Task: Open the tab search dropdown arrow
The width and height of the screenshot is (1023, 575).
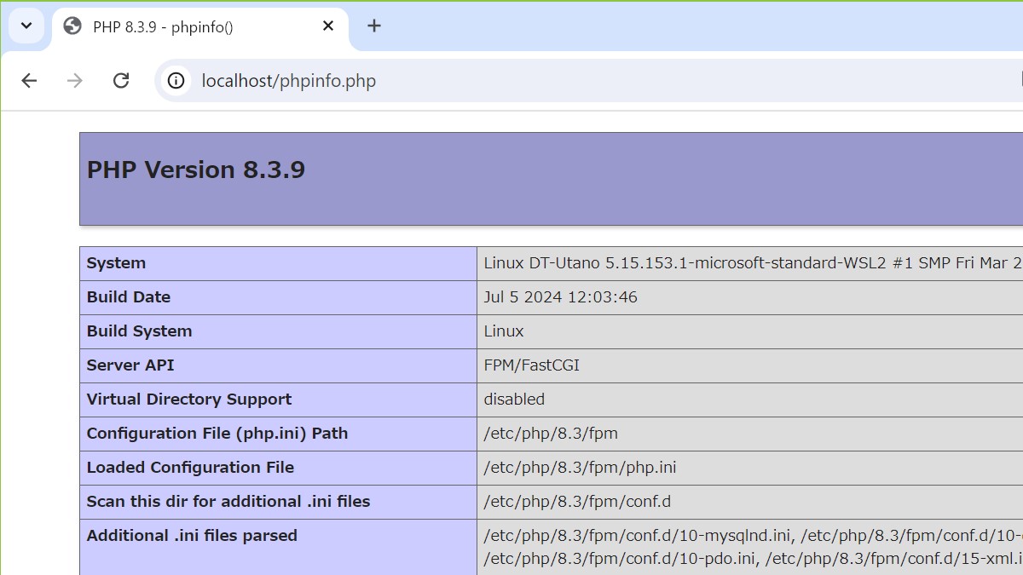Action: click(x=26, y=26)
